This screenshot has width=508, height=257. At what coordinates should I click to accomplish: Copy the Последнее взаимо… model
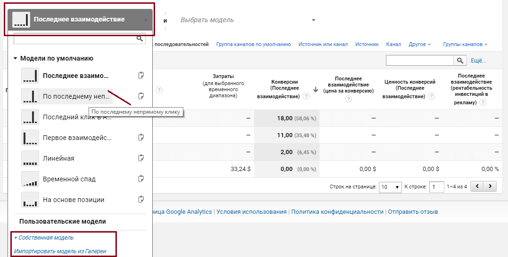pos(141,75)
